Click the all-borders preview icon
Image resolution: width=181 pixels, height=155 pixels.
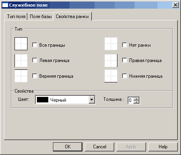point(21,44)
